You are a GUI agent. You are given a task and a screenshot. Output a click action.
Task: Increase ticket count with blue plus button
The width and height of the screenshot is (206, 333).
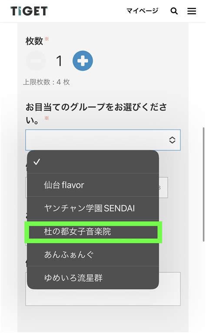point(83,61)
